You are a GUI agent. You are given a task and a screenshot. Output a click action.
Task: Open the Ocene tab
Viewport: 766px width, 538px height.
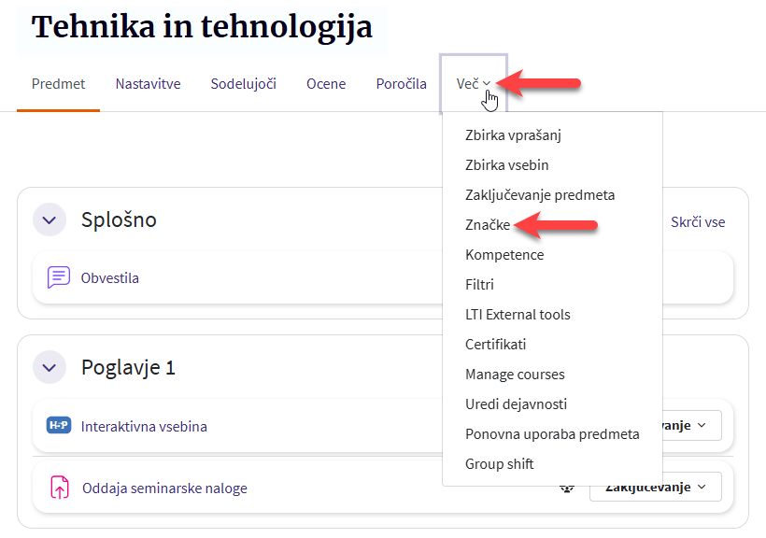326,84
